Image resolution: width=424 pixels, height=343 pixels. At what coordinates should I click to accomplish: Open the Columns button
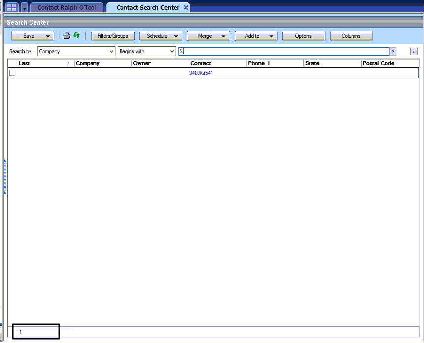pos(351,36)
